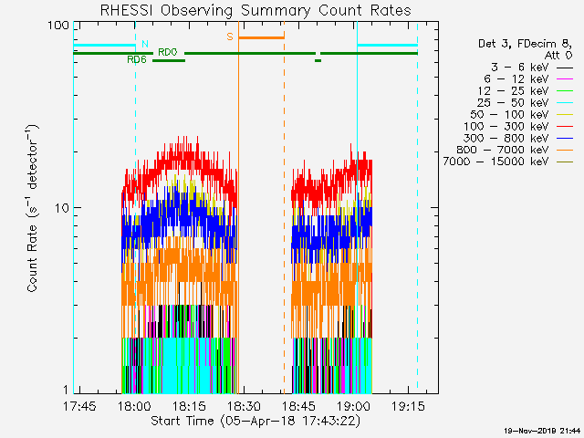Click the orange horizontal SAA interval bar
The width and height of the screenshot is (584, 438).
point(262,37)
